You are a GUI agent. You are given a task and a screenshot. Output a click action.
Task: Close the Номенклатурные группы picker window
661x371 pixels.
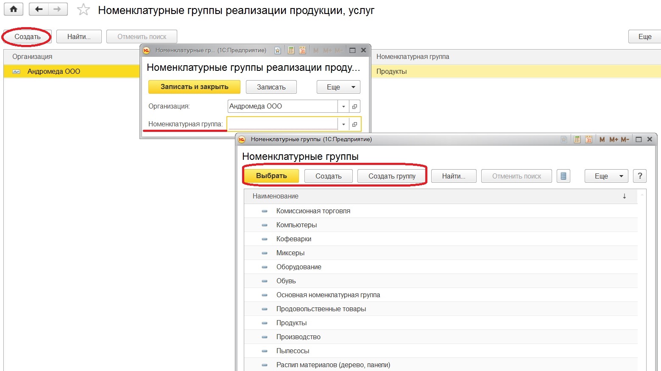point(650,139)
